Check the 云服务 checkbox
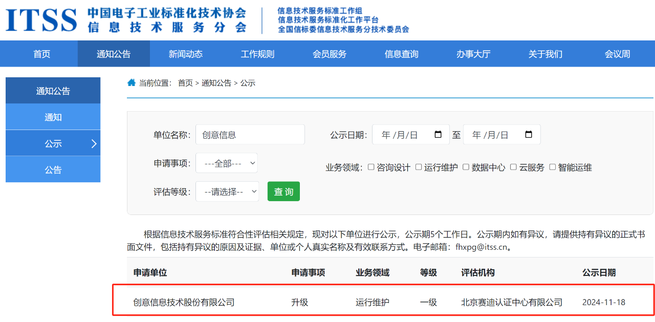This screenshot has height=322, width=655. 513,167
